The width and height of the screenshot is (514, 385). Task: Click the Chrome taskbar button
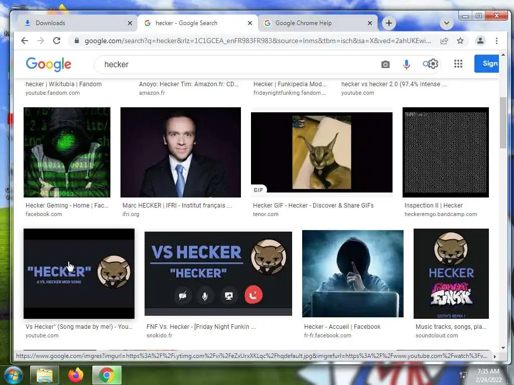107,375
